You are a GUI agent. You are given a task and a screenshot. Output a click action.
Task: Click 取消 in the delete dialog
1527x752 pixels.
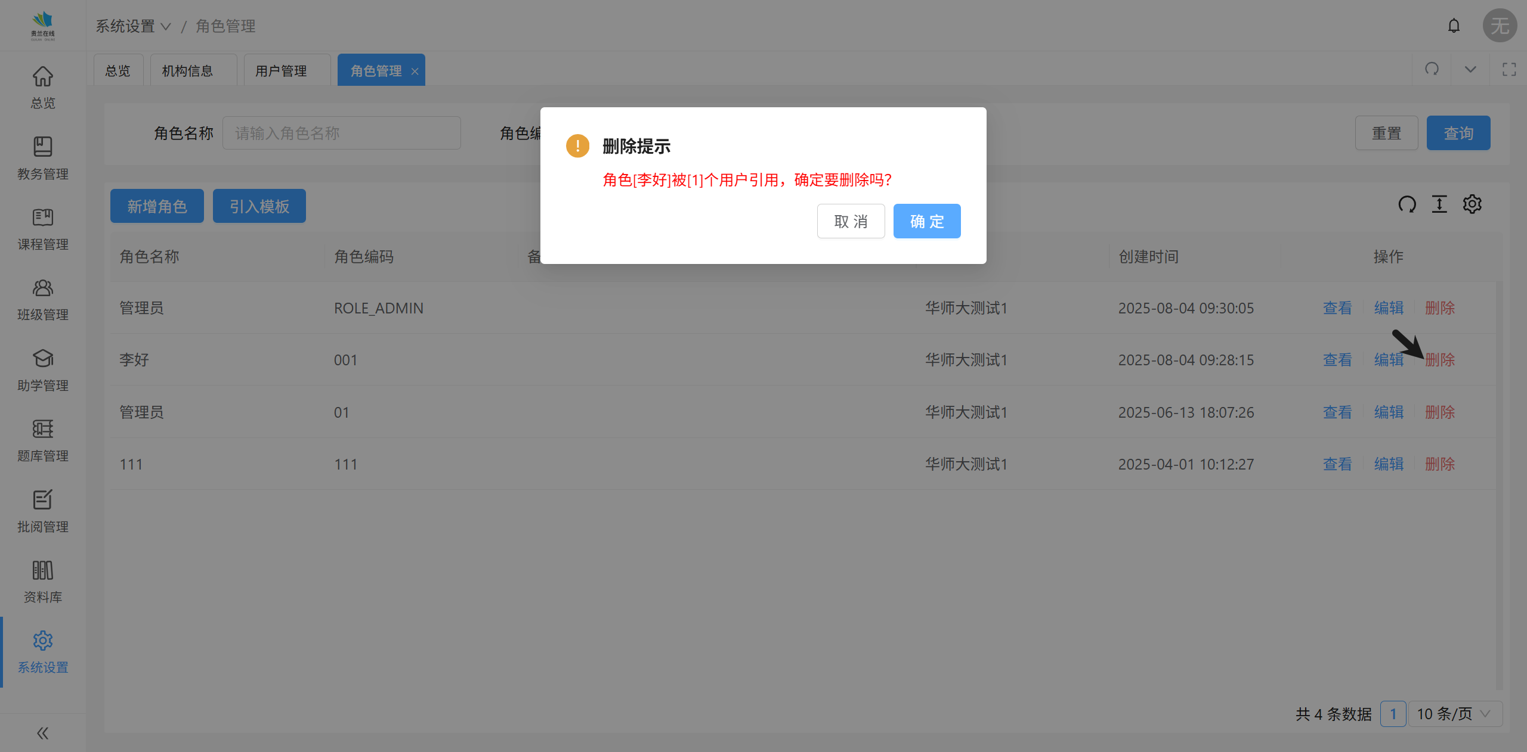click(851, 221)
